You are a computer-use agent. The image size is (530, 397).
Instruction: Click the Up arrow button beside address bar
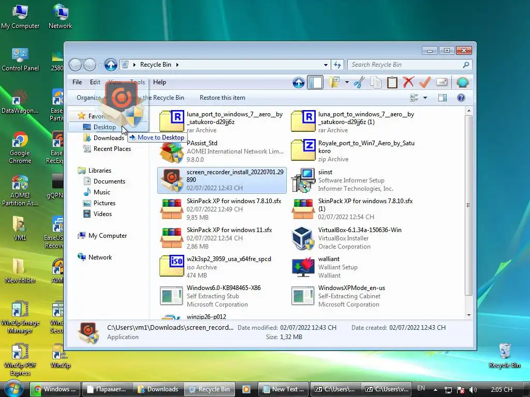(111, 65)
